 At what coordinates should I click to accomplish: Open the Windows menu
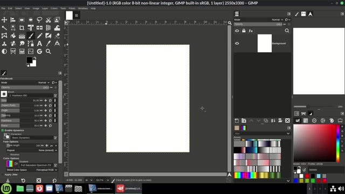tap(82, 9)
